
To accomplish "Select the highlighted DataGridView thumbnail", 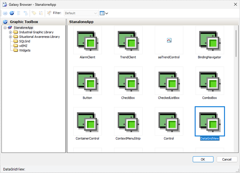I will pos(210,121).
